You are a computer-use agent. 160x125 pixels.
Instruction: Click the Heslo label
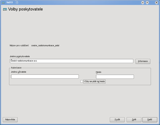pos(99,72)
